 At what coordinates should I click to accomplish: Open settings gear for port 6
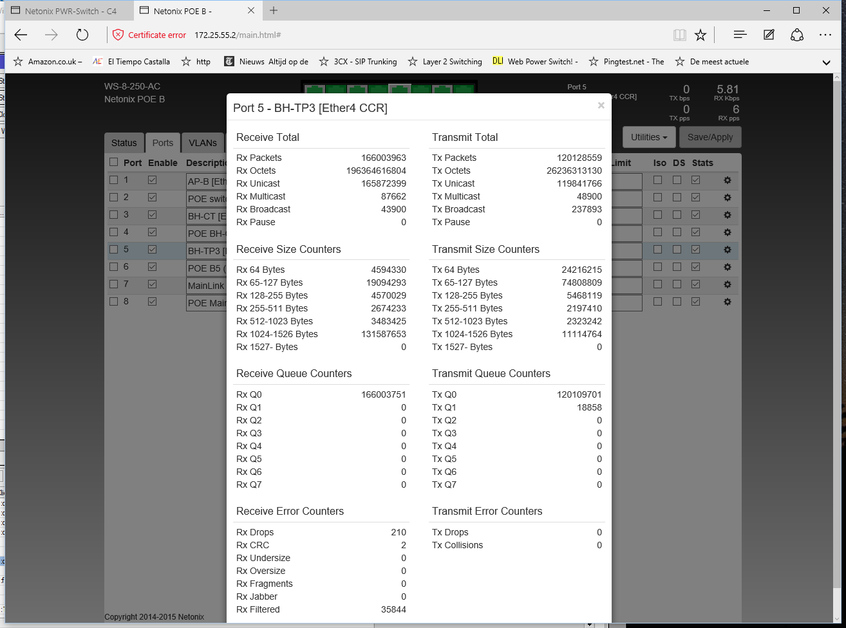pos(728,267)
